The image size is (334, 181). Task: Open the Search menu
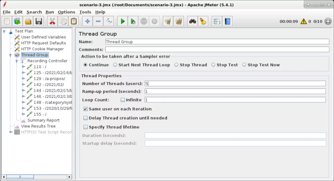click(34, 12)
